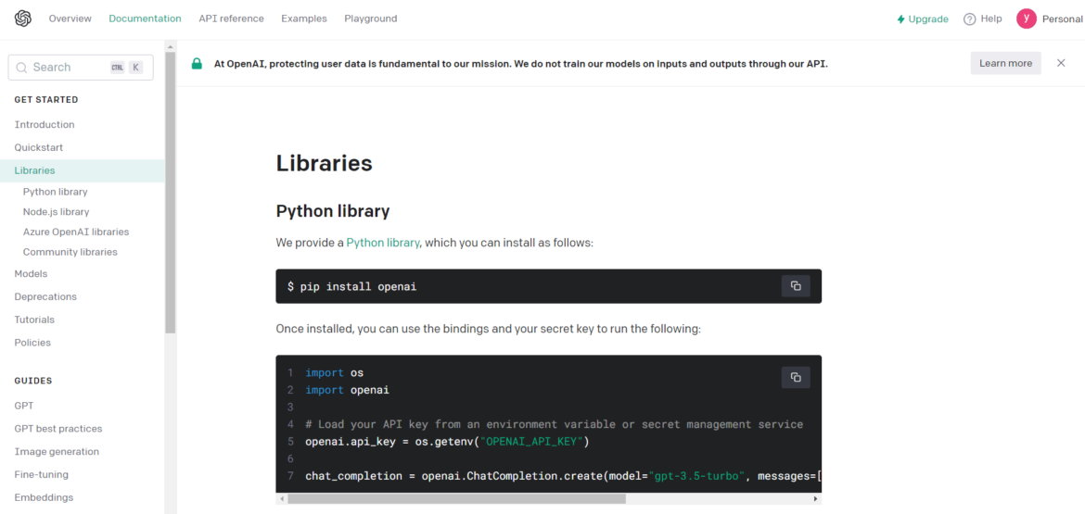Switch to the Playground tab

(370, 19)
